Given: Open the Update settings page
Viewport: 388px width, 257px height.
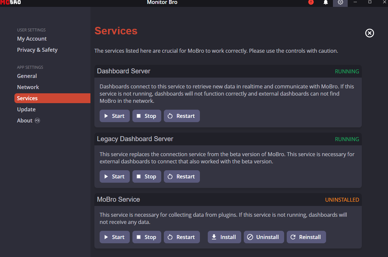Looking at the screenshot, I should [x=26, y=109].
